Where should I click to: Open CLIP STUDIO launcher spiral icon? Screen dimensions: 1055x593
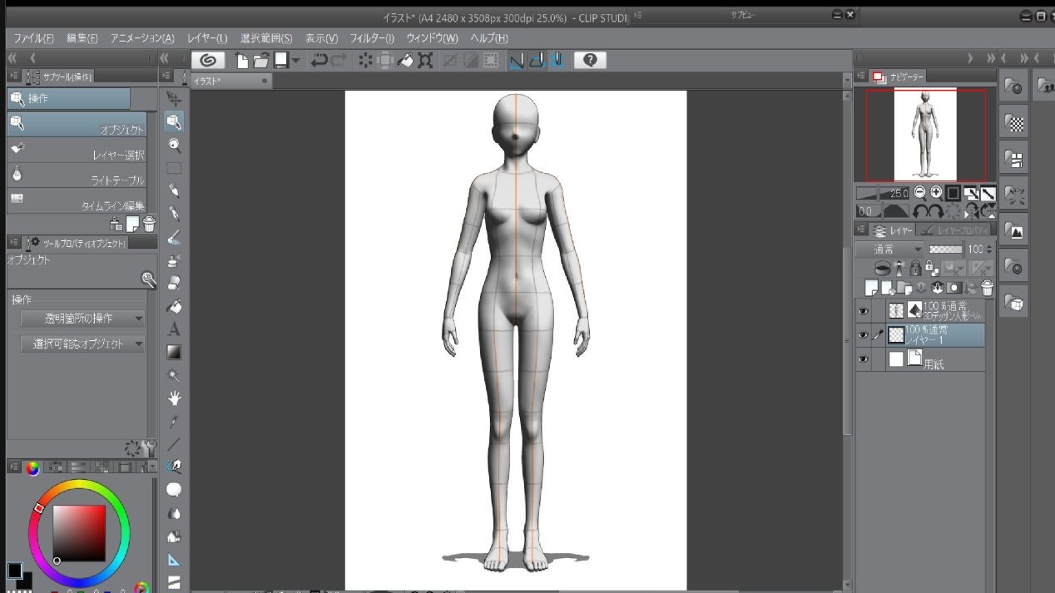tap(208, 60)
